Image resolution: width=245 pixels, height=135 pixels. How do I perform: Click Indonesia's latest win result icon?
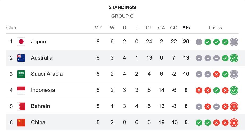234,90
